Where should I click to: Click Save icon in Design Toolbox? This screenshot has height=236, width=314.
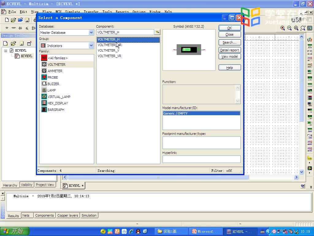pyautogui.click(x=21, y=43)
